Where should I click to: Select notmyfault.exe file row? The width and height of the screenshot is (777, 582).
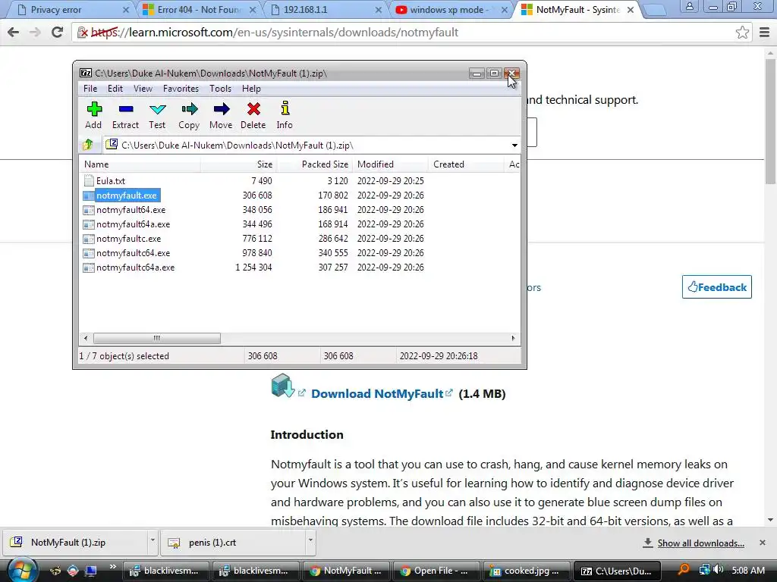[127, 195]
